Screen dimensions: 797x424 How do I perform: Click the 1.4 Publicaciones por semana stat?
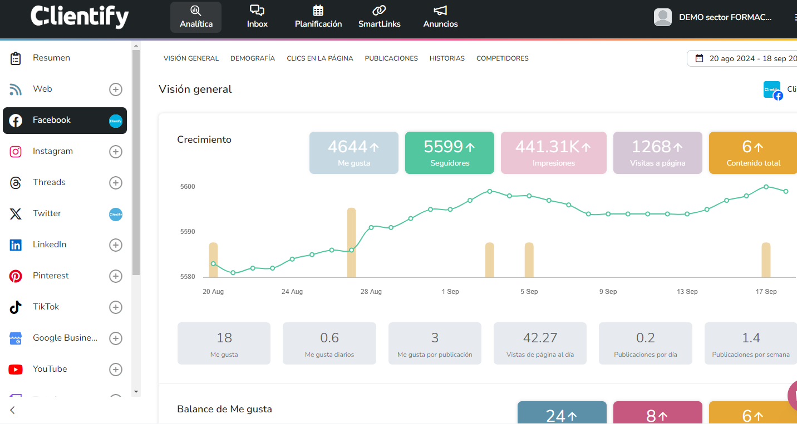(751, 343)
